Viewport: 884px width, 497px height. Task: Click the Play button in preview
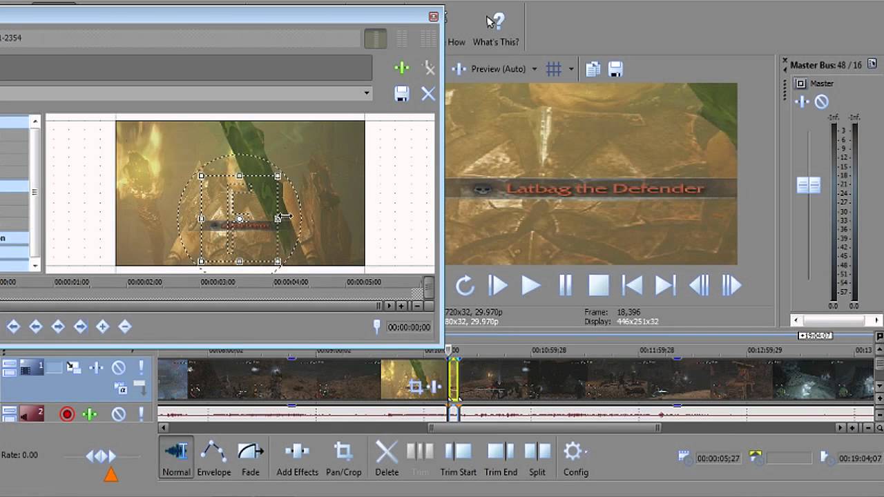click(x=530, y=285)
